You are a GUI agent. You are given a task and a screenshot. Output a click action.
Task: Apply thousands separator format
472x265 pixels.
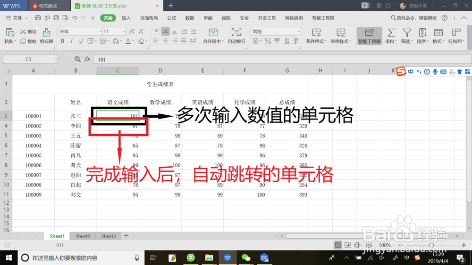point(277,41)
